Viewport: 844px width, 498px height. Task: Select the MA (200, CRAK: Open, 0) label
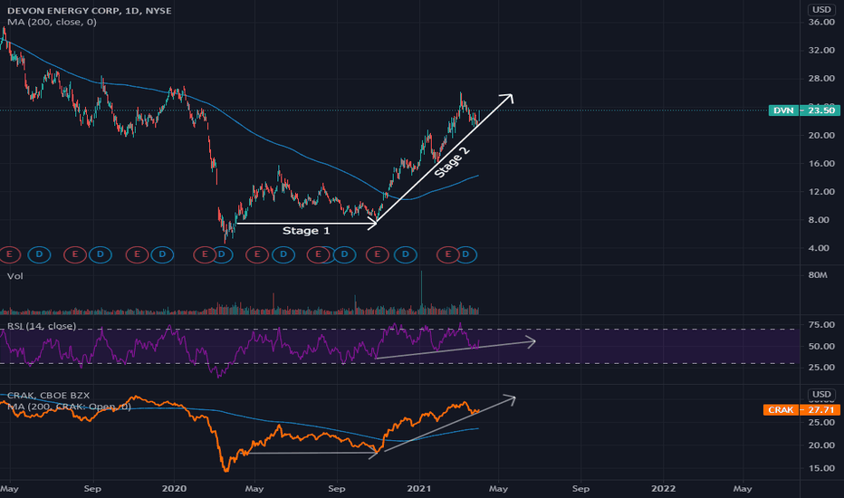69,407
